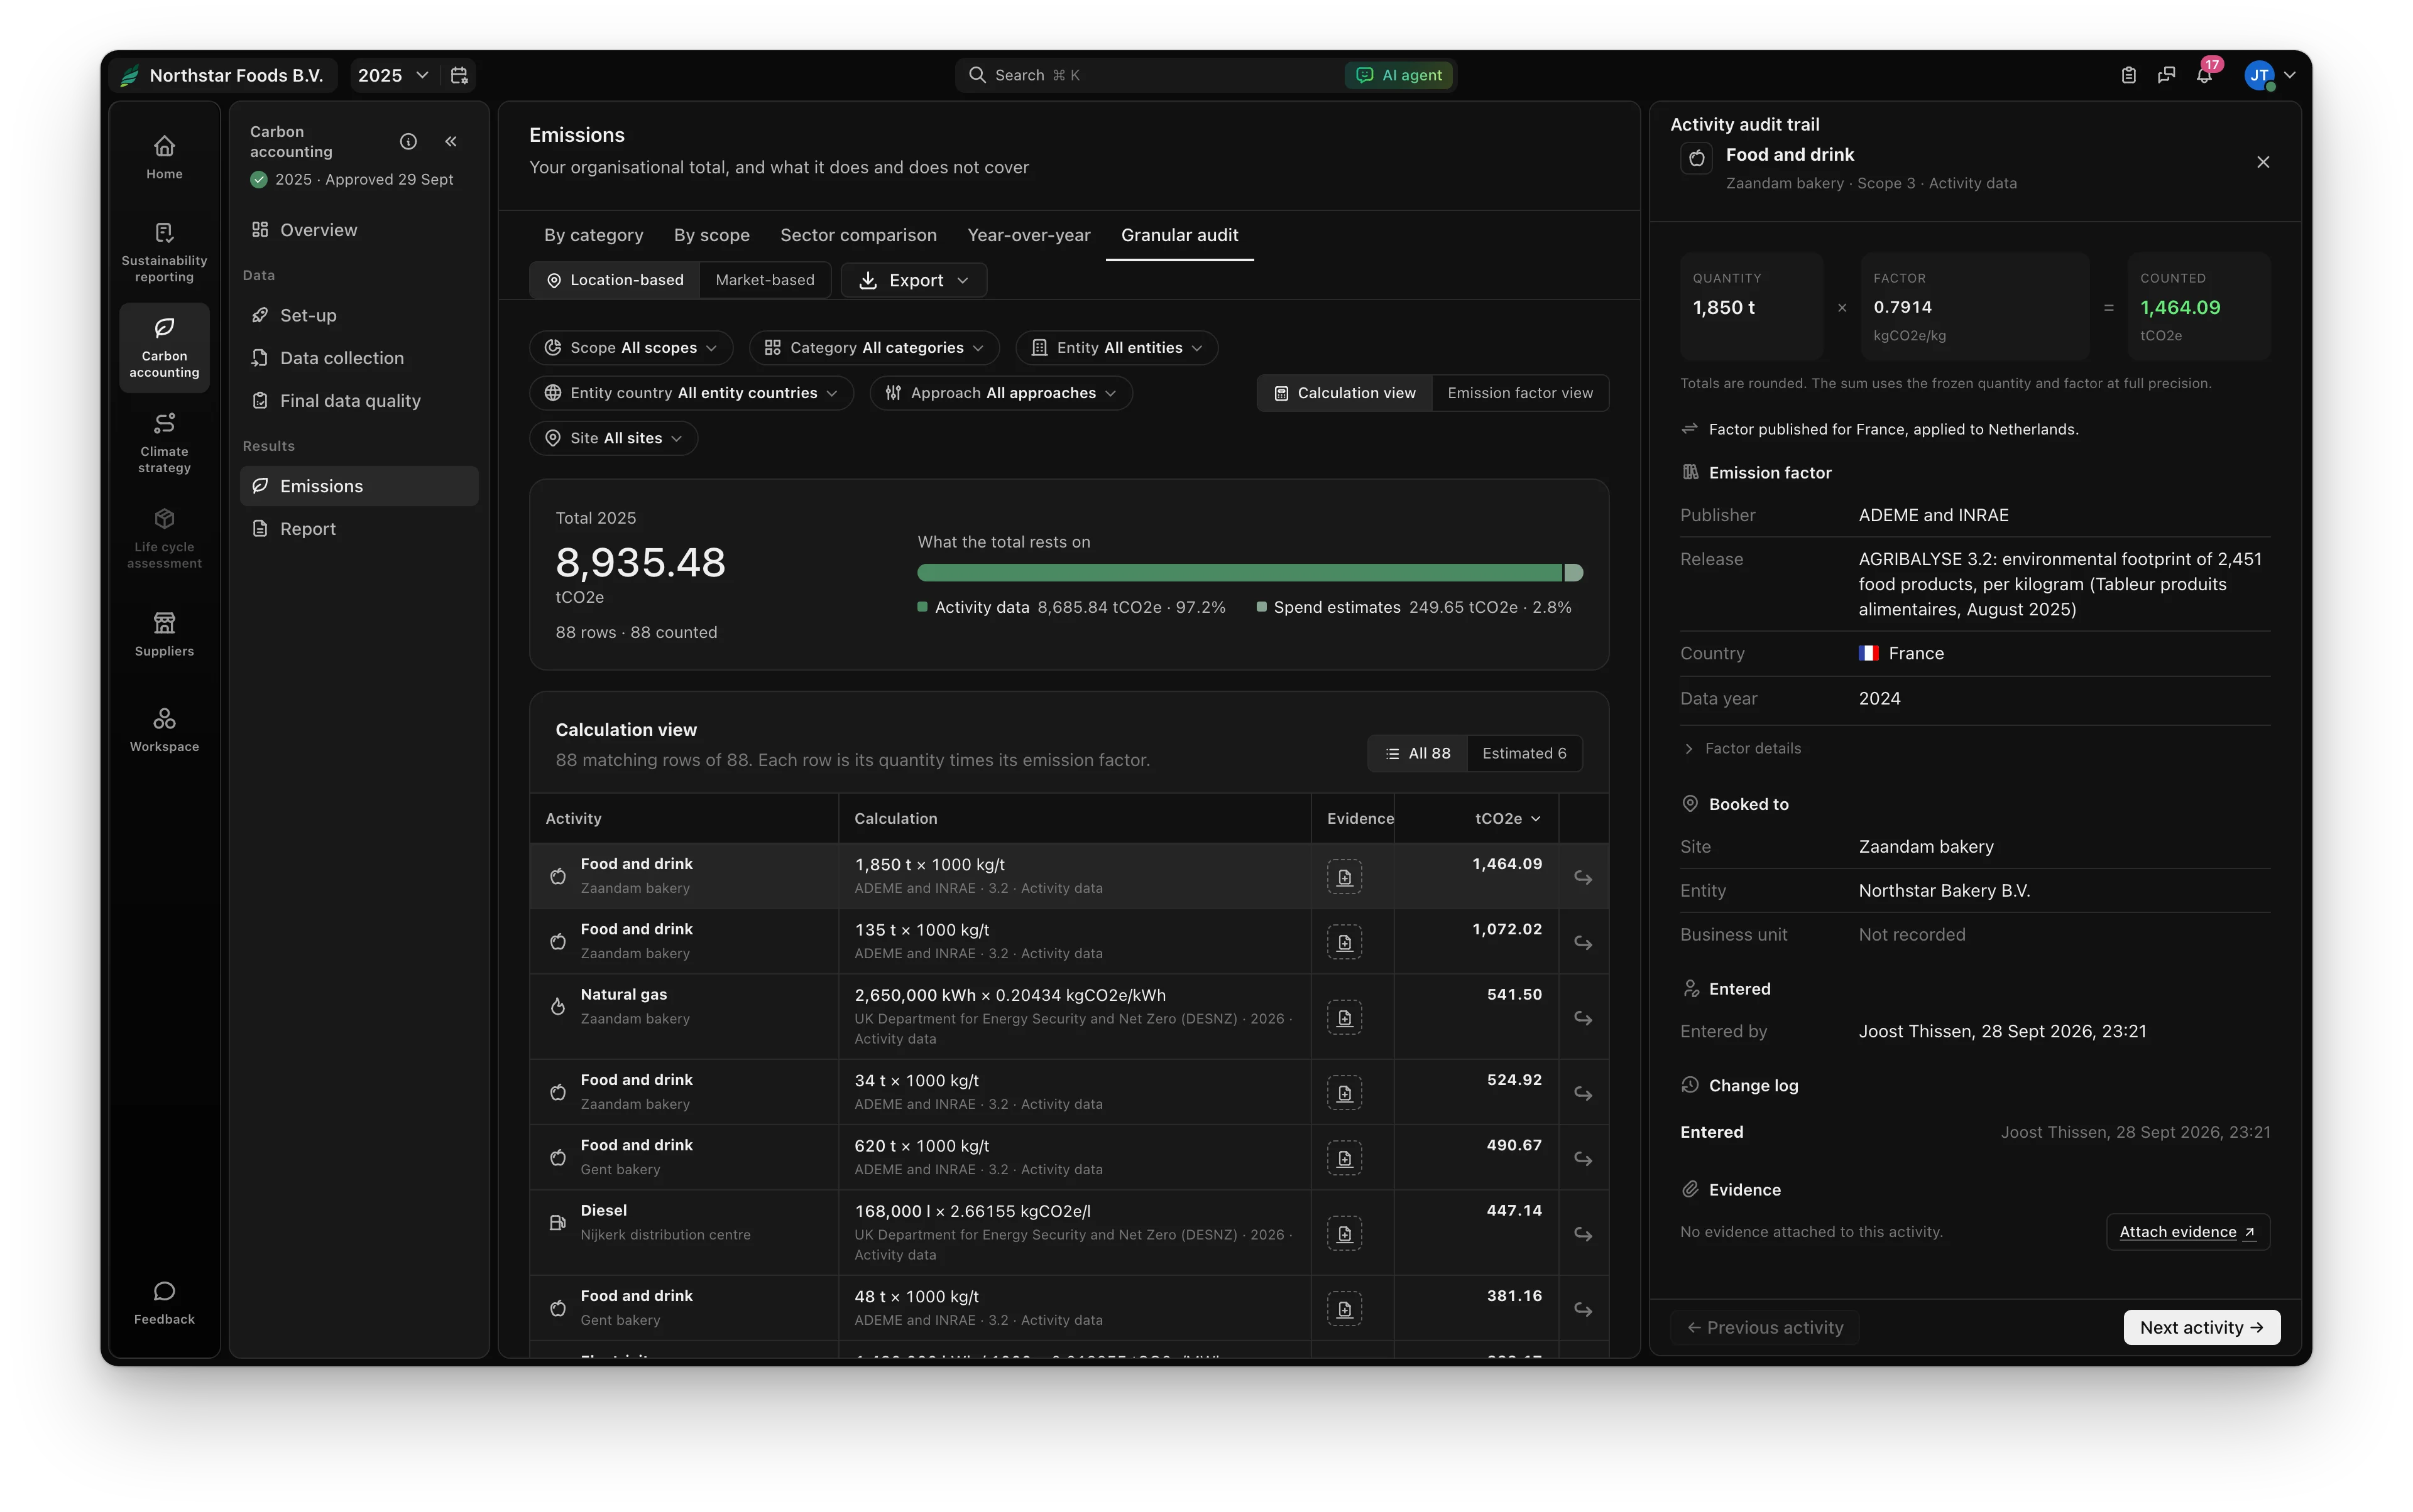The width and height of the screenshot is (2413, 1512).
Task: Open evidence icon for Natural gas row
Action: [1344, 1017]
